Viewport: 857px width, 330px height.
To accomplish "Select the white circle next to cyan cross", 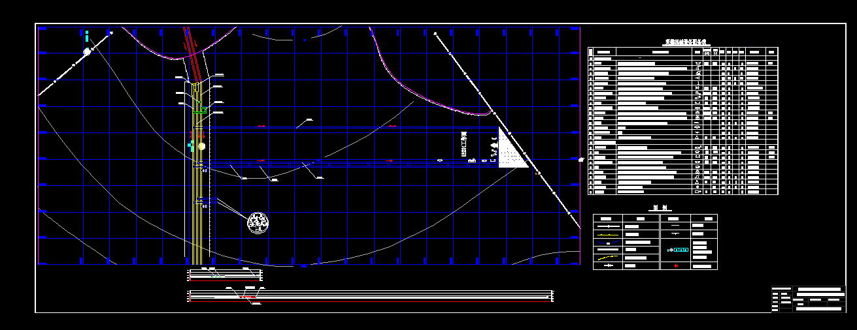I will click(201, 146).
